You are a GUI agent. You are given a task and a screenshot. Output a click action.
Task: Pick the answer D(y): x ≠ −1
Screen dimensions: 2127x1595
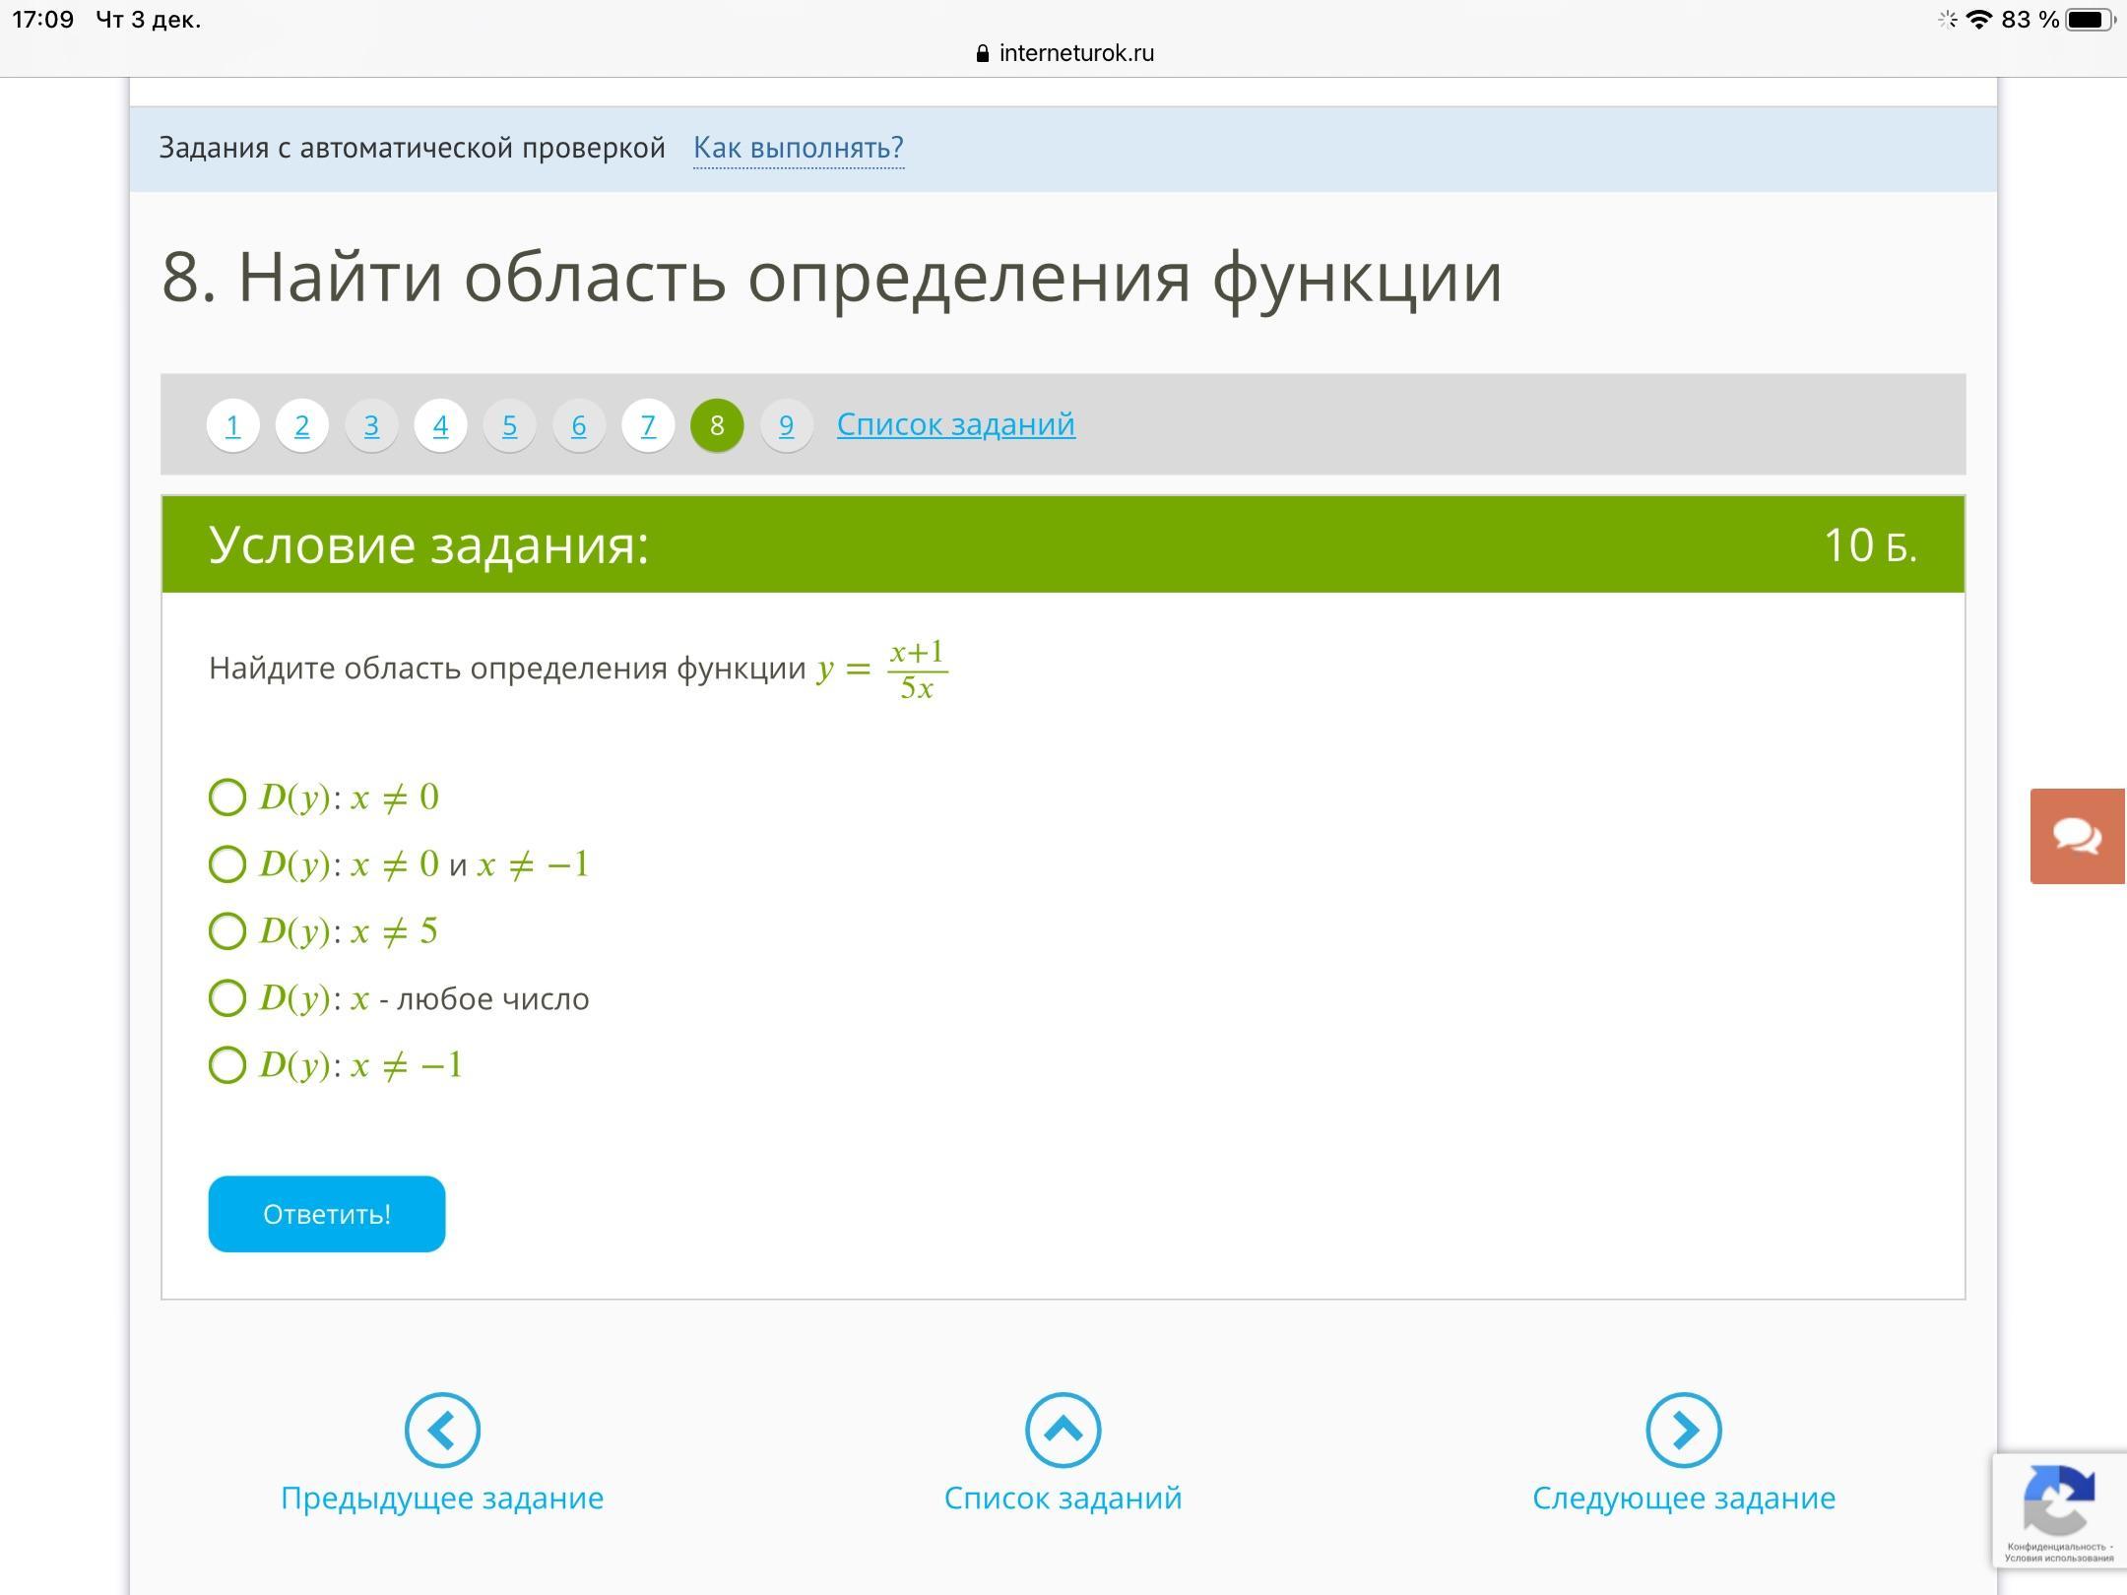pyautogui.click(x=227, y=1065)
